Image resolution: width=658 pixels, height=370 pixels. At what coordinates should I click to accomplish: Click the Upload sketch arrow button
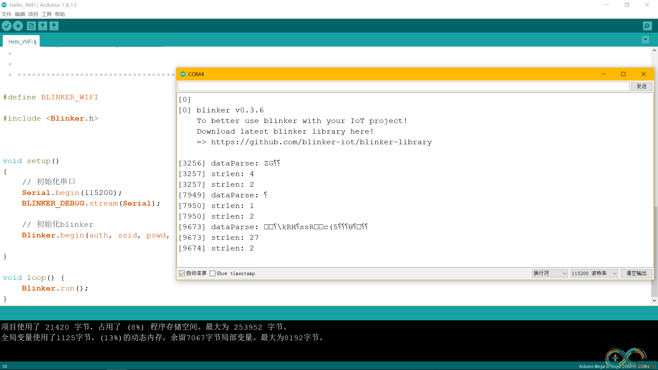(x=18, y=26)
